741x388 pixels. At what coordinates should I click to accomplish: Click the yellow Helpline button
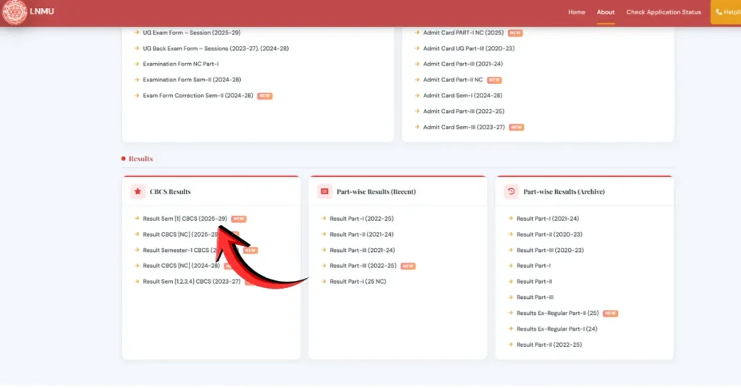click(x=726, y=12)
